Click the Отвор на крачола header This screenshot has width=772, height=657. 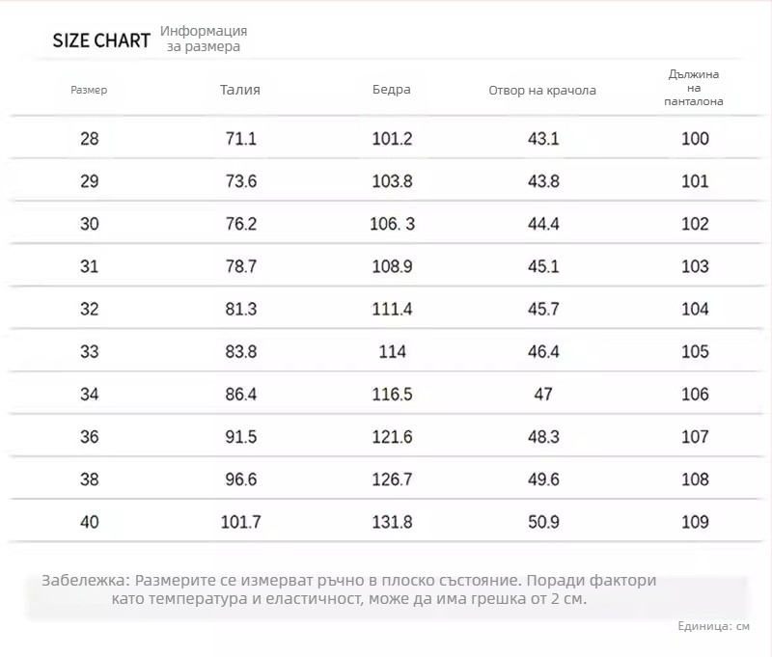pos(542,91)
